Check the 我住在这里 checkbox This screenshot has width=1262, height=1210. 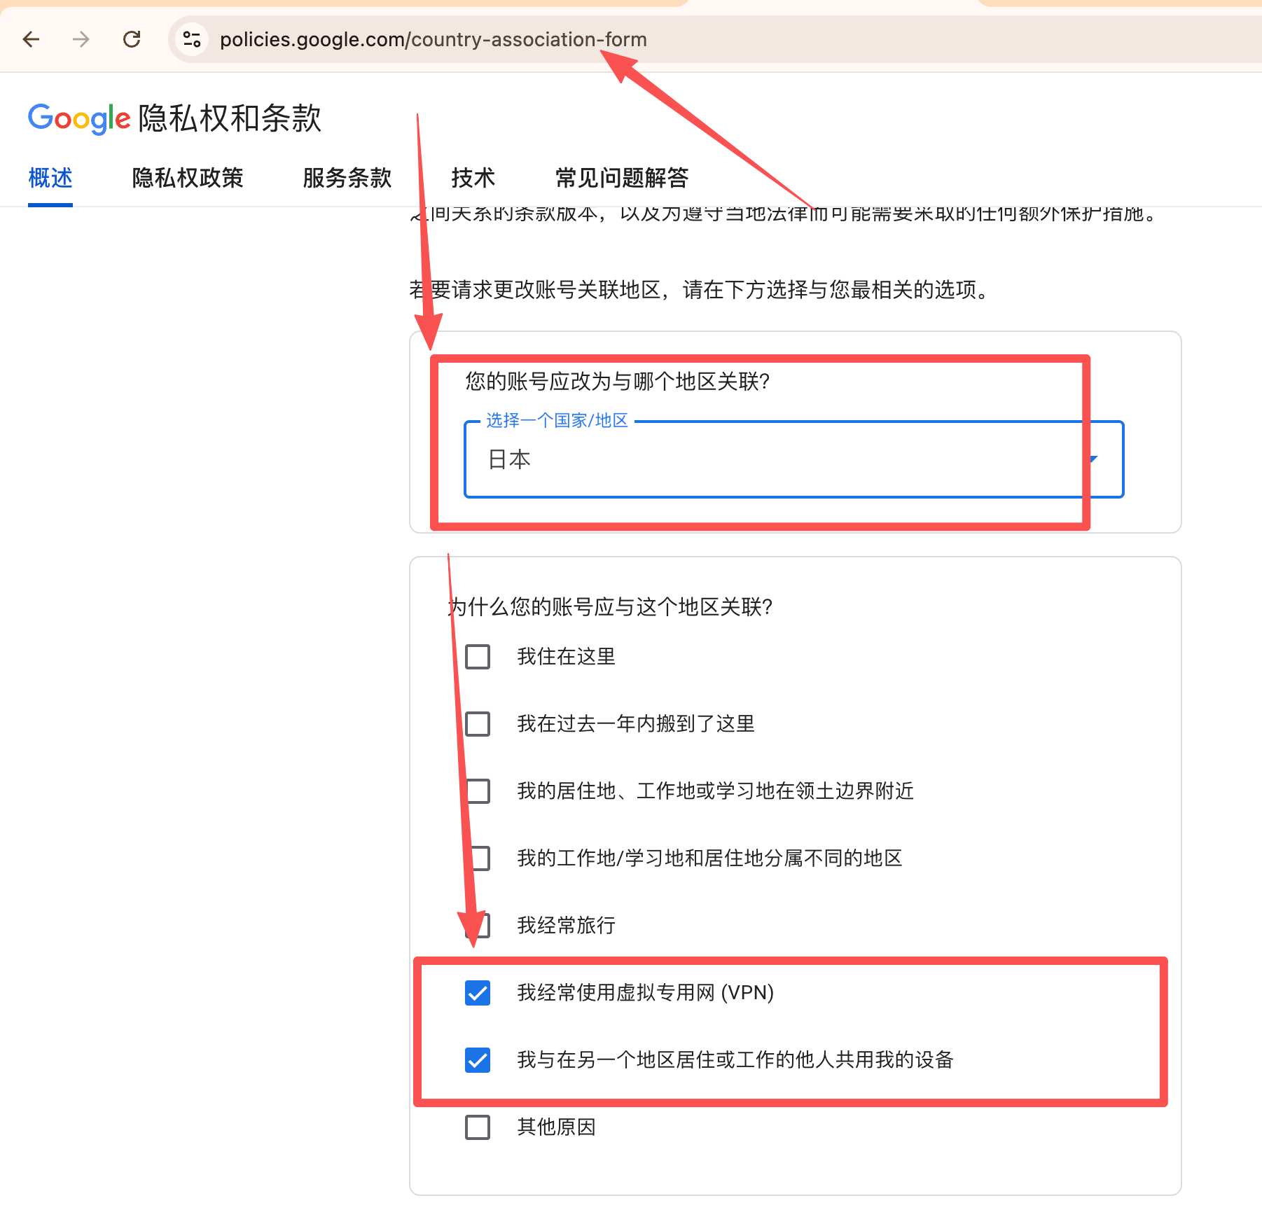(478, 657)
